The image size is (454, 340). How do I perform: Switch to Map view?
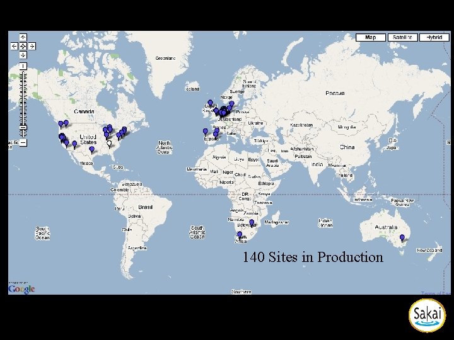point(371,38)
